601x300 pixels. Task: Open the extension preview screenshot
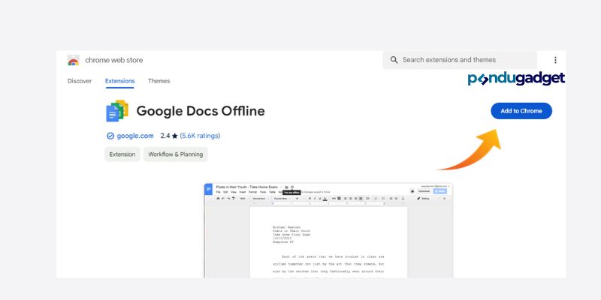pos(328,230)
